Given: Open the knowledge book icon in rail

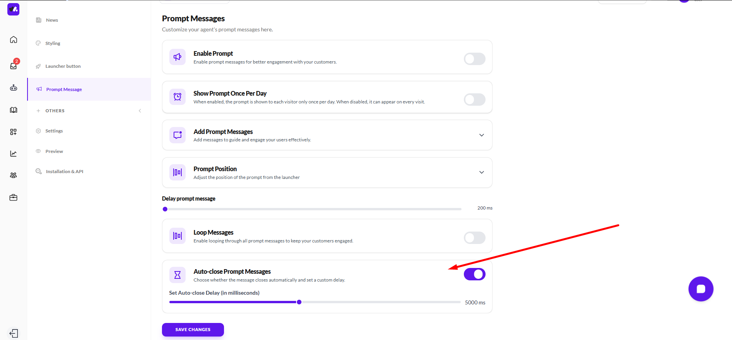Looking at the screenshot, I should pos(14,110).
